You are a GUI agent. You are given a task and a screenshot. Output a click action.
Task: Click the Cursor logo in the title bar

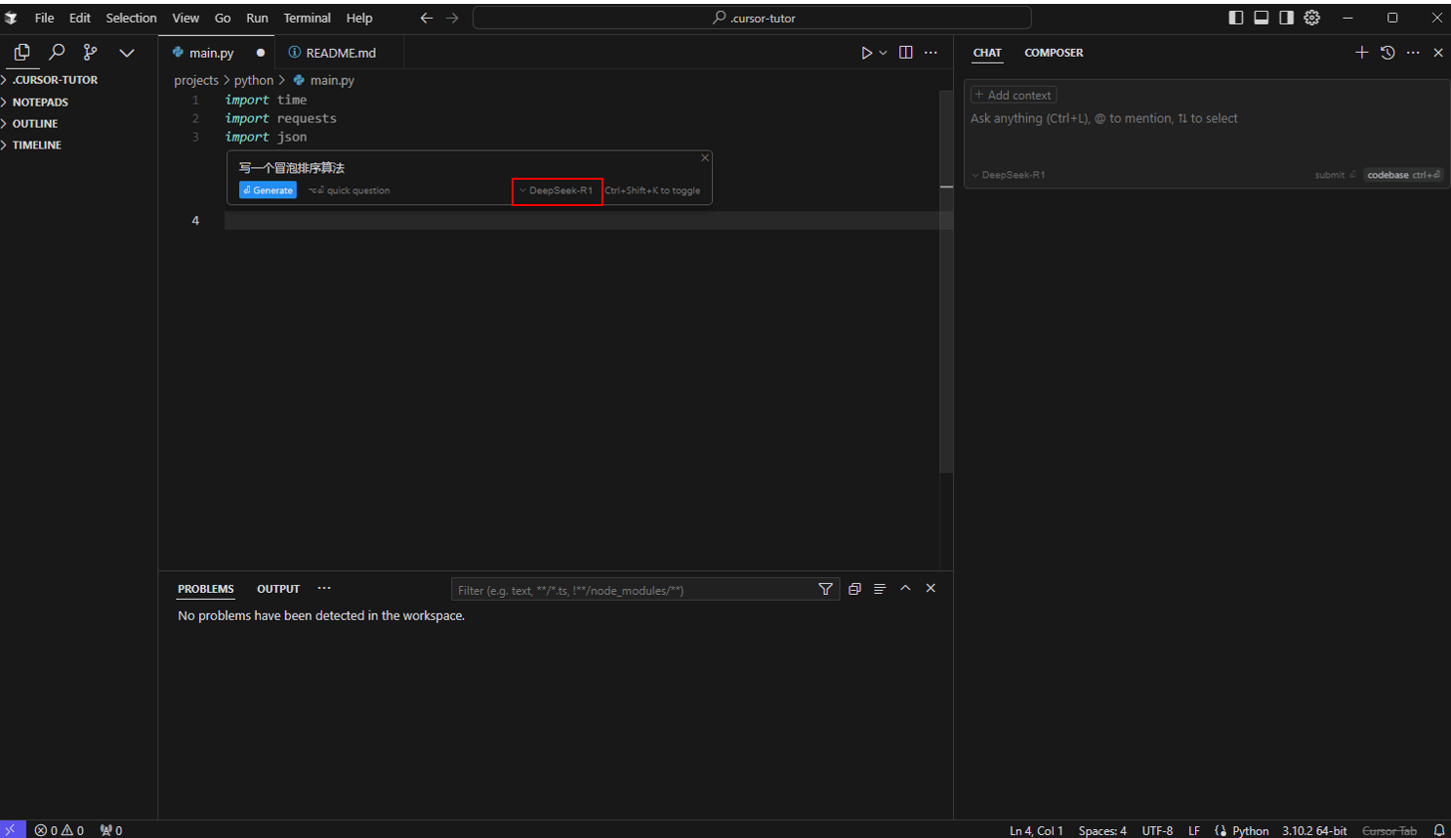(11, 18)
